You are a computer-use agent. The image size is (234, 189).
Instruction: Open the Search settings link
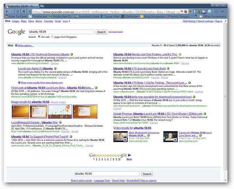(x=205, y=21)
